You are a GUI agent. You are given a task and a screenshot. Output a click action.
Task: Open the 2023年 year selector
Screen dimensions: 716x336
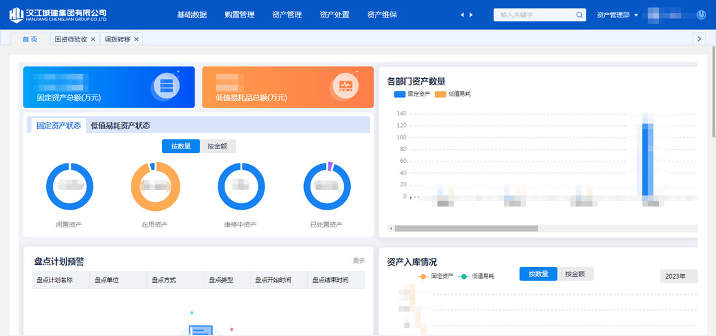(x=678, y=276)
